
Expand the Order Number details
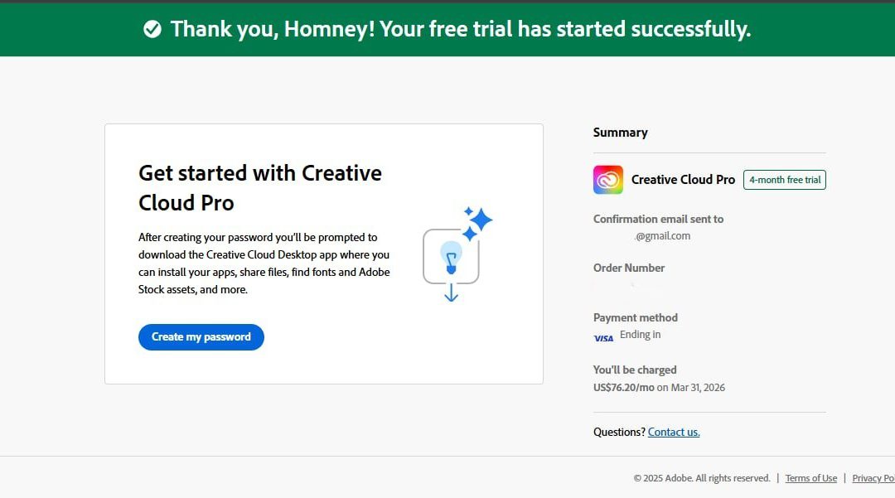click(628, 267)
